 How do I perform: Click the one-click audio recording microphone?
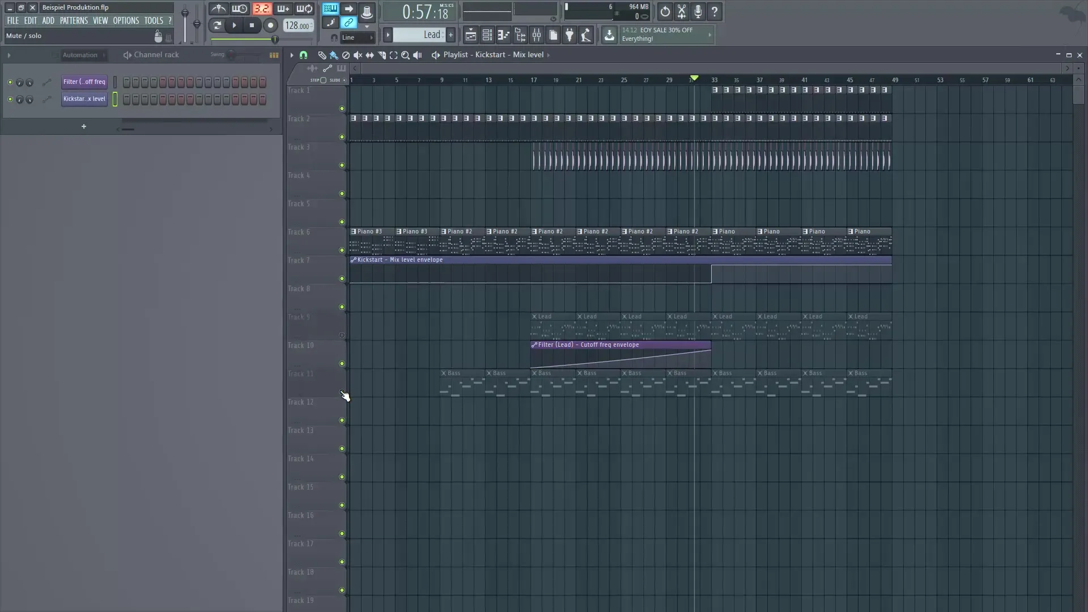(698, 11)
